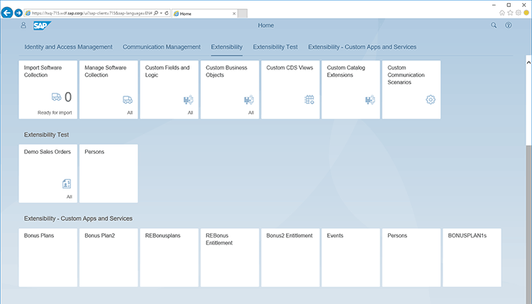Click icon on Custom Business Objects tile

point(249,100)
